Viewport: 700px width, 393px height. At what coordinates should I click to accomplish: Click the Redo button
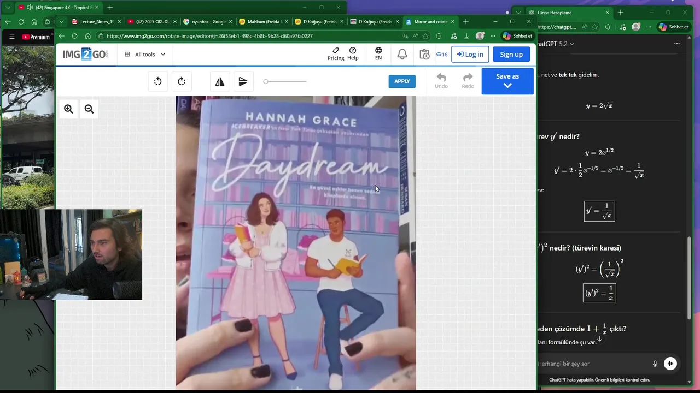tap(468, 81)
